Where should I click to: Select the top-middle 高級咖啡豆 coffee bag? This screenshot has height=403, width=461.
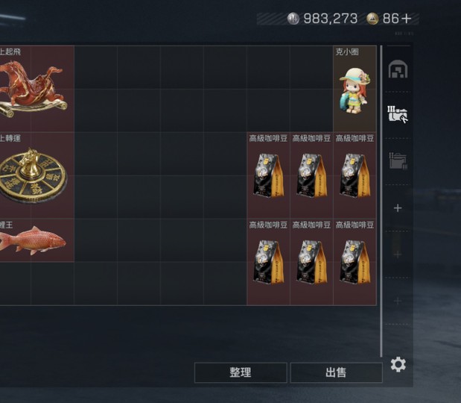coord(311,175)
